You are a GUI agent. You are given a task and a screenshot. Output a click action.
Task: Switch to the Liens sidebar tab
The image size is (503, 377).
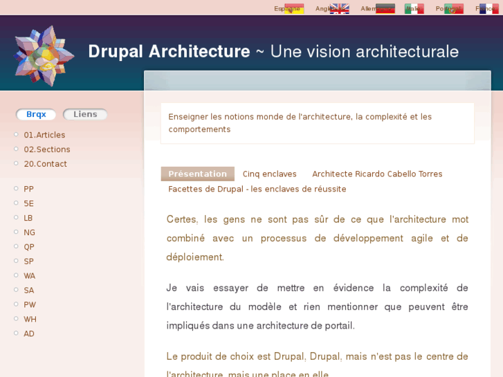click(x=85, y=114)
